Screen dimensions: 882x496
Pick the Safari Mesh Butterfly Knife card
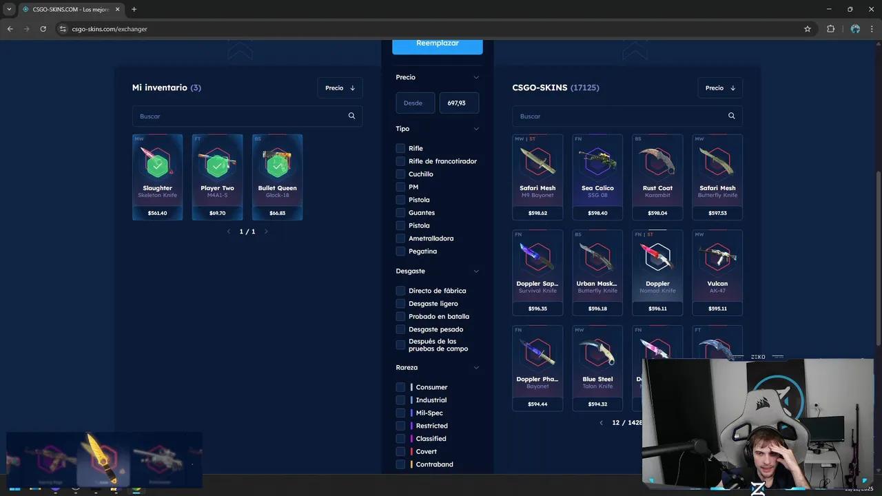717,177
